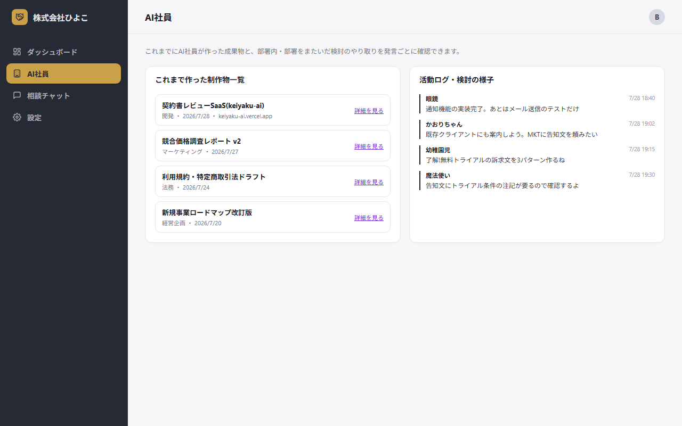Image resolution: width=682 pixels, height=426 pixels.
Task: Click the 株式会社ひよこ handshake logo icon
Action: tap(20, 17)
